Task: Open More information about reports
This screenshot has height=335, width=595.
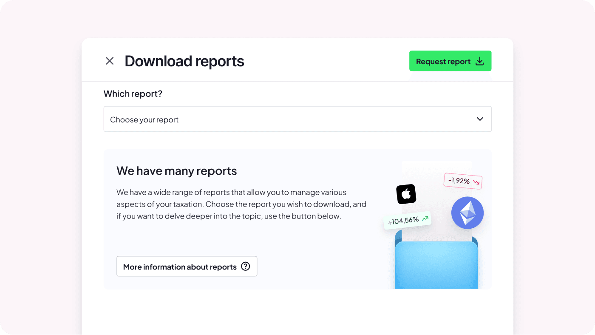Action: [187, 266]
